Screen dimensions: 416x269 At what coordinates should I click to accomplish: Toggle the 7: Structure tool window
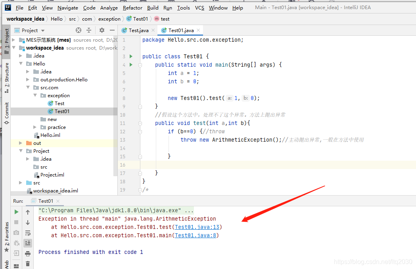6,77
